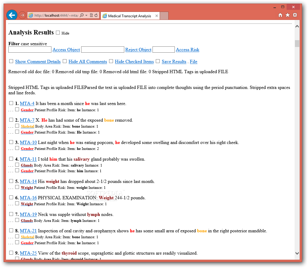308x268 pixels.
Task: Click the Access Object filter input
Action: [30, 49]
